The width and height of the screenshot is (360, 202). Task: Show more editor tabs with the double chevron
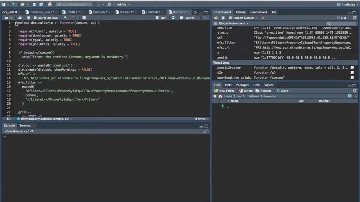pyautogui.click(x=195, y=12)
